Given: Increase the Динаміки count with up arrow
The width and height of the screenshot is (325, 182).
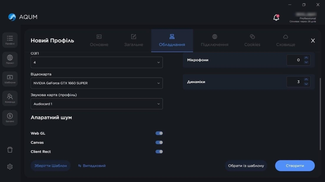Looking at the screenshot, I should point(306,80).
